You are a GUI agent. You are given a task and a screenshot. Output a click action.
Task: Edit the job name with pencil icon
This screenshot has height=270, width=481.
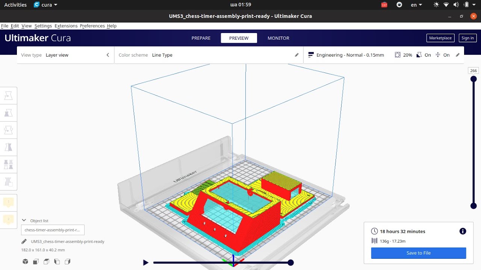click(x=24, y=241)
